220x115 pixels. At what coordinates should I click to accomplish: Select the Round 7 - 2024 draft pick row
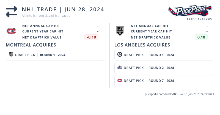tap(164, 81)
